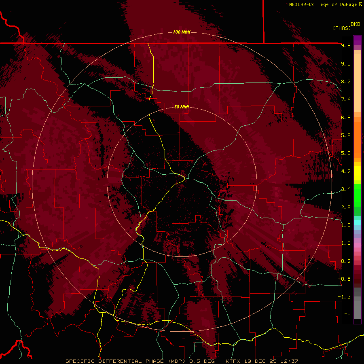Click the -0.5 legend value

pyautogui.click(x=345, y=279)
